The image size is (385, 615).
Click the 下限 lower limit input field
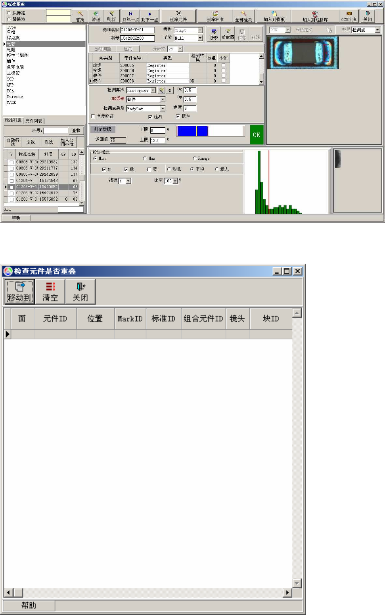tap(157, 130)
